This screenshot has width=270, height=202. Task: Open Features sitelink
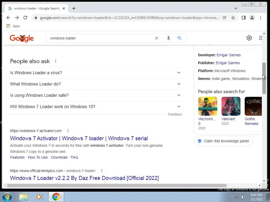coord(17,157)
